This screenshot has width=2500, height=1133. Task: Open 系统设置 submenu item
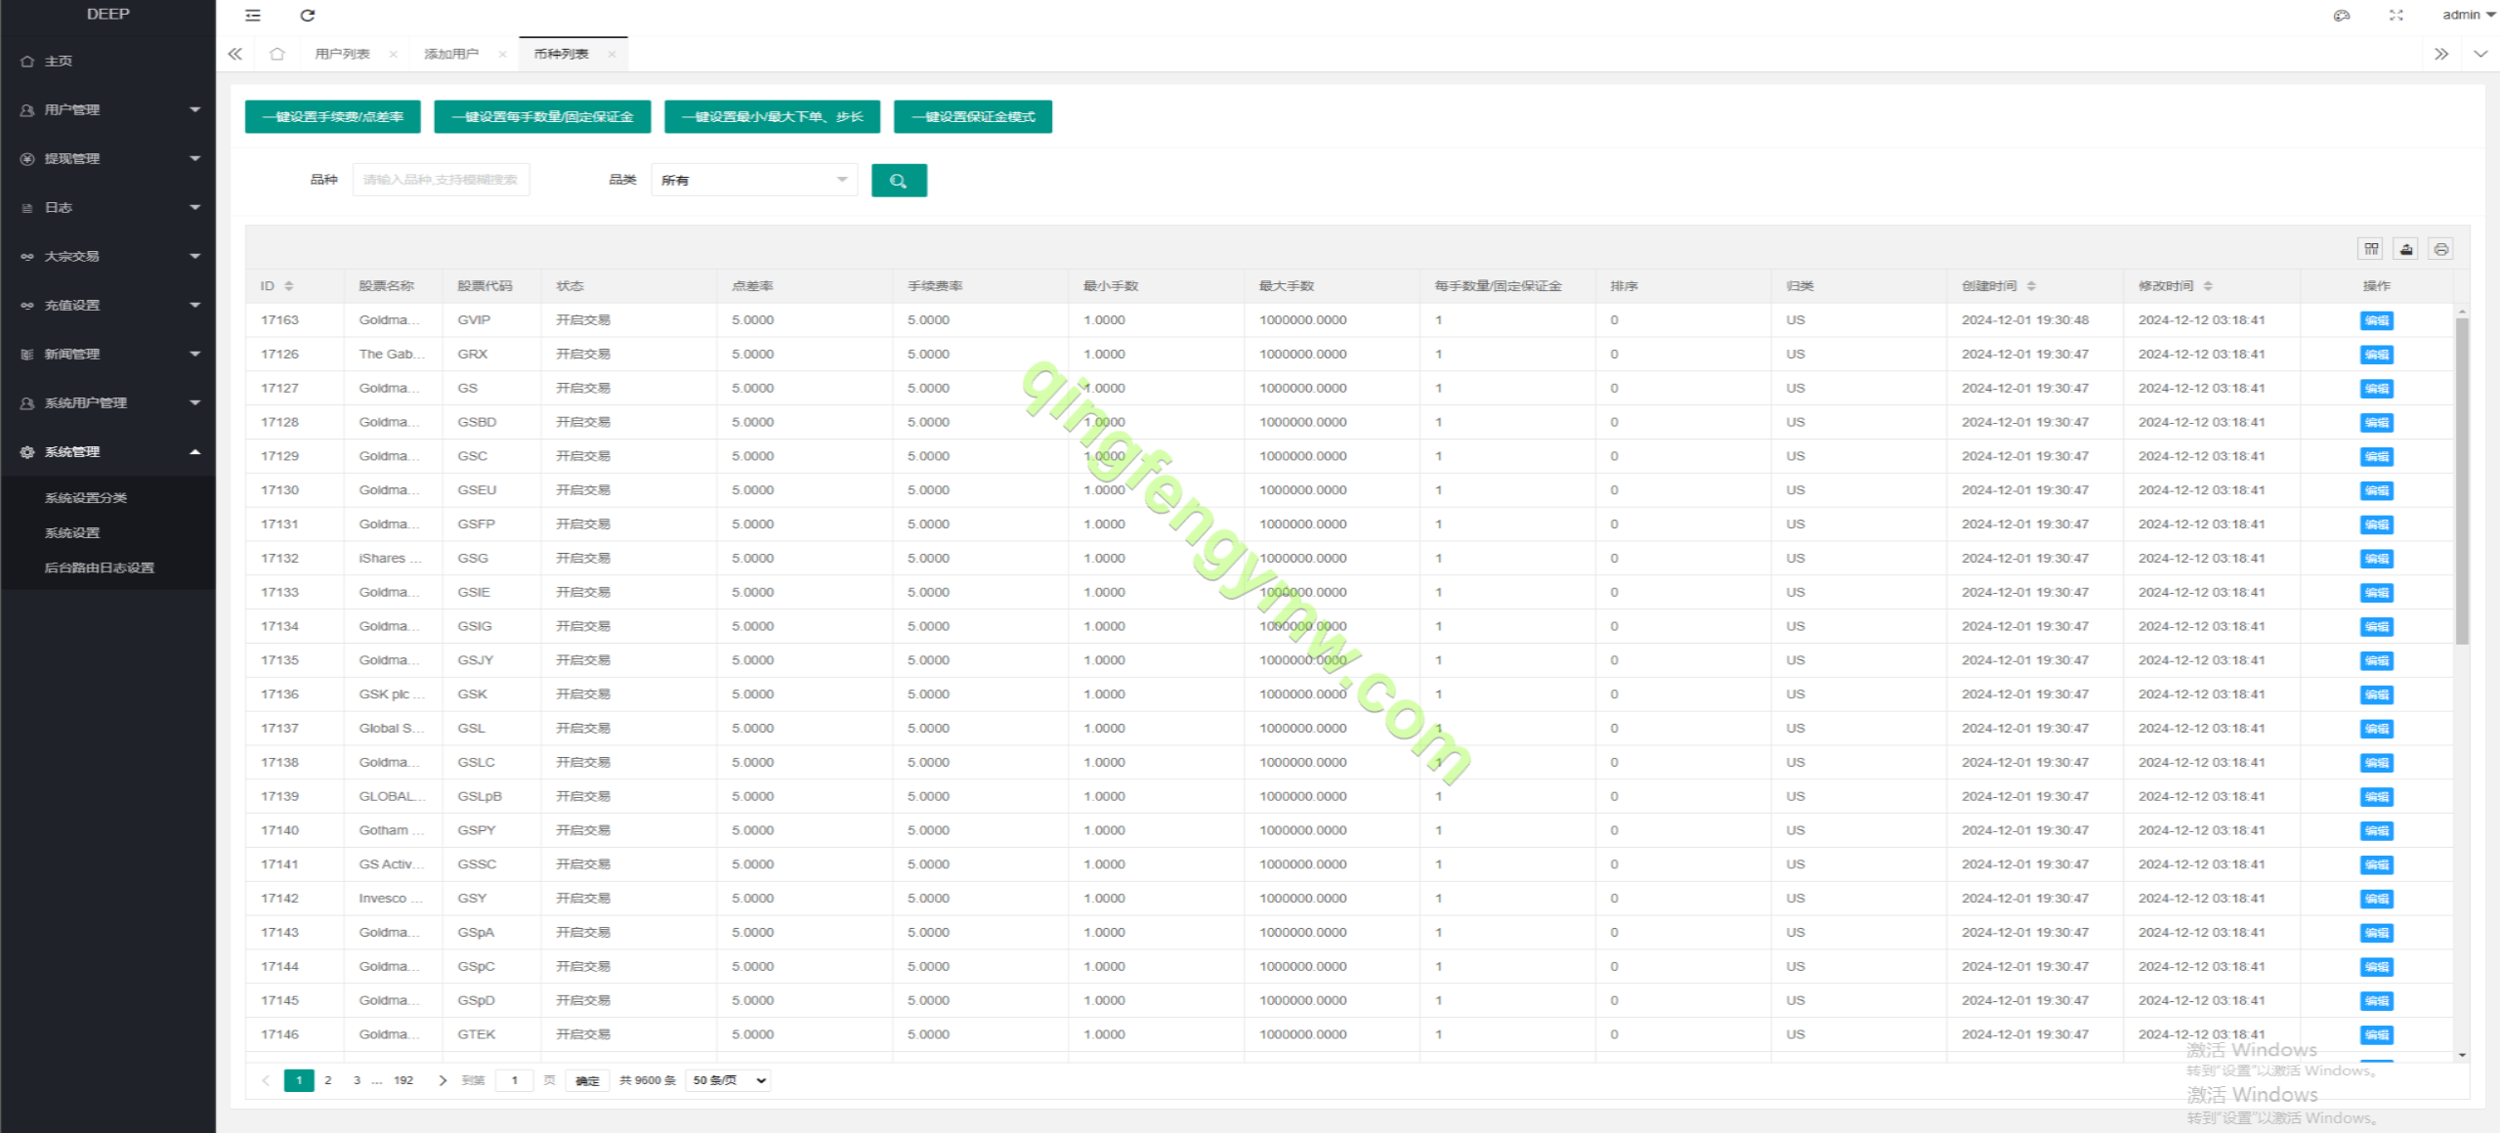click(x=72, y=532)
